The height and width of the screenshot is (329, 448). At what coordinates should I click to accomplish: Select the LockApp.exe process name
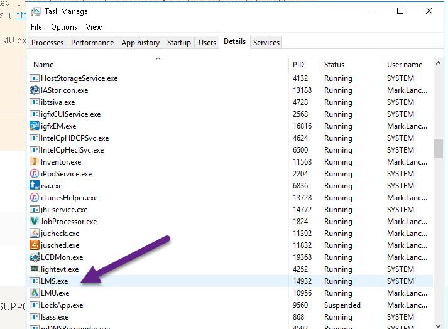pyautogui.click(x=62, y=305)
